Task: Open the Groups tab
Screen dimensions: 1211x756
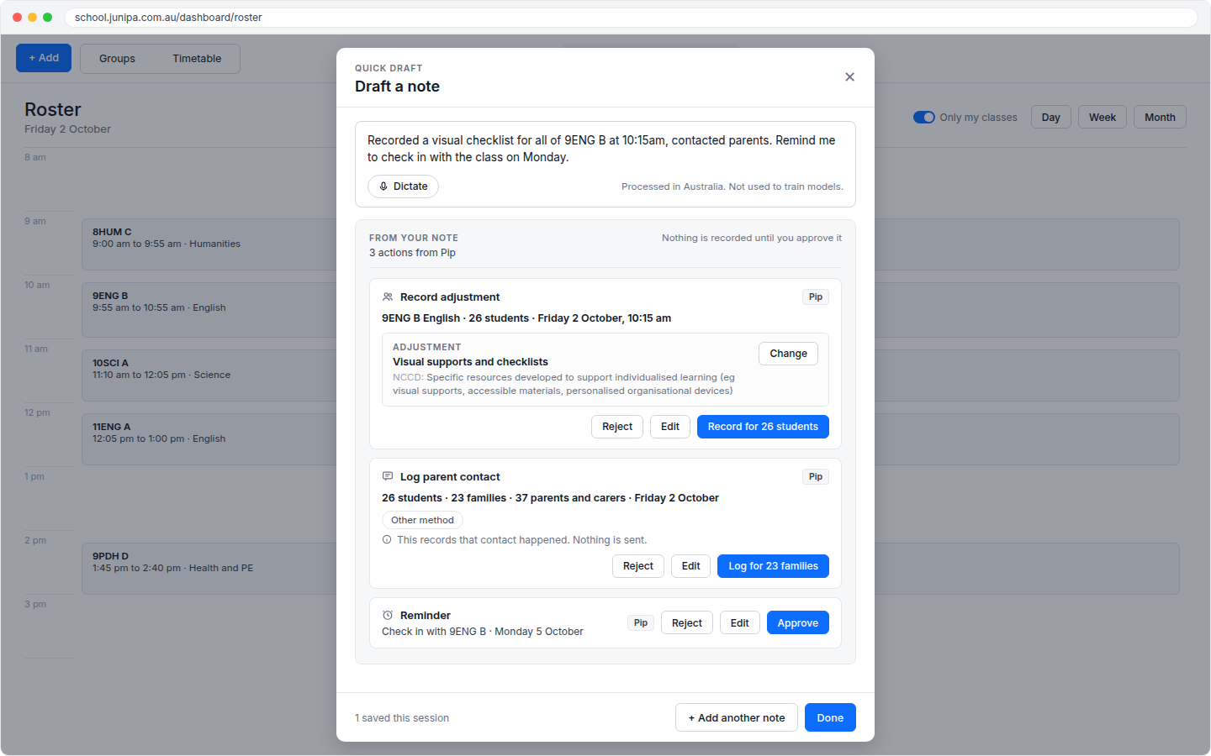Action: [x=117, y=59]
